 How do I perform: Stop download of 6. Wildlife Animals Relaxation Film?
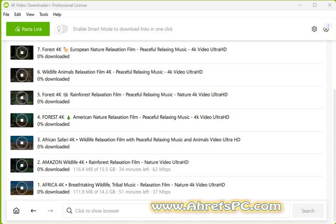click(22, 75)
